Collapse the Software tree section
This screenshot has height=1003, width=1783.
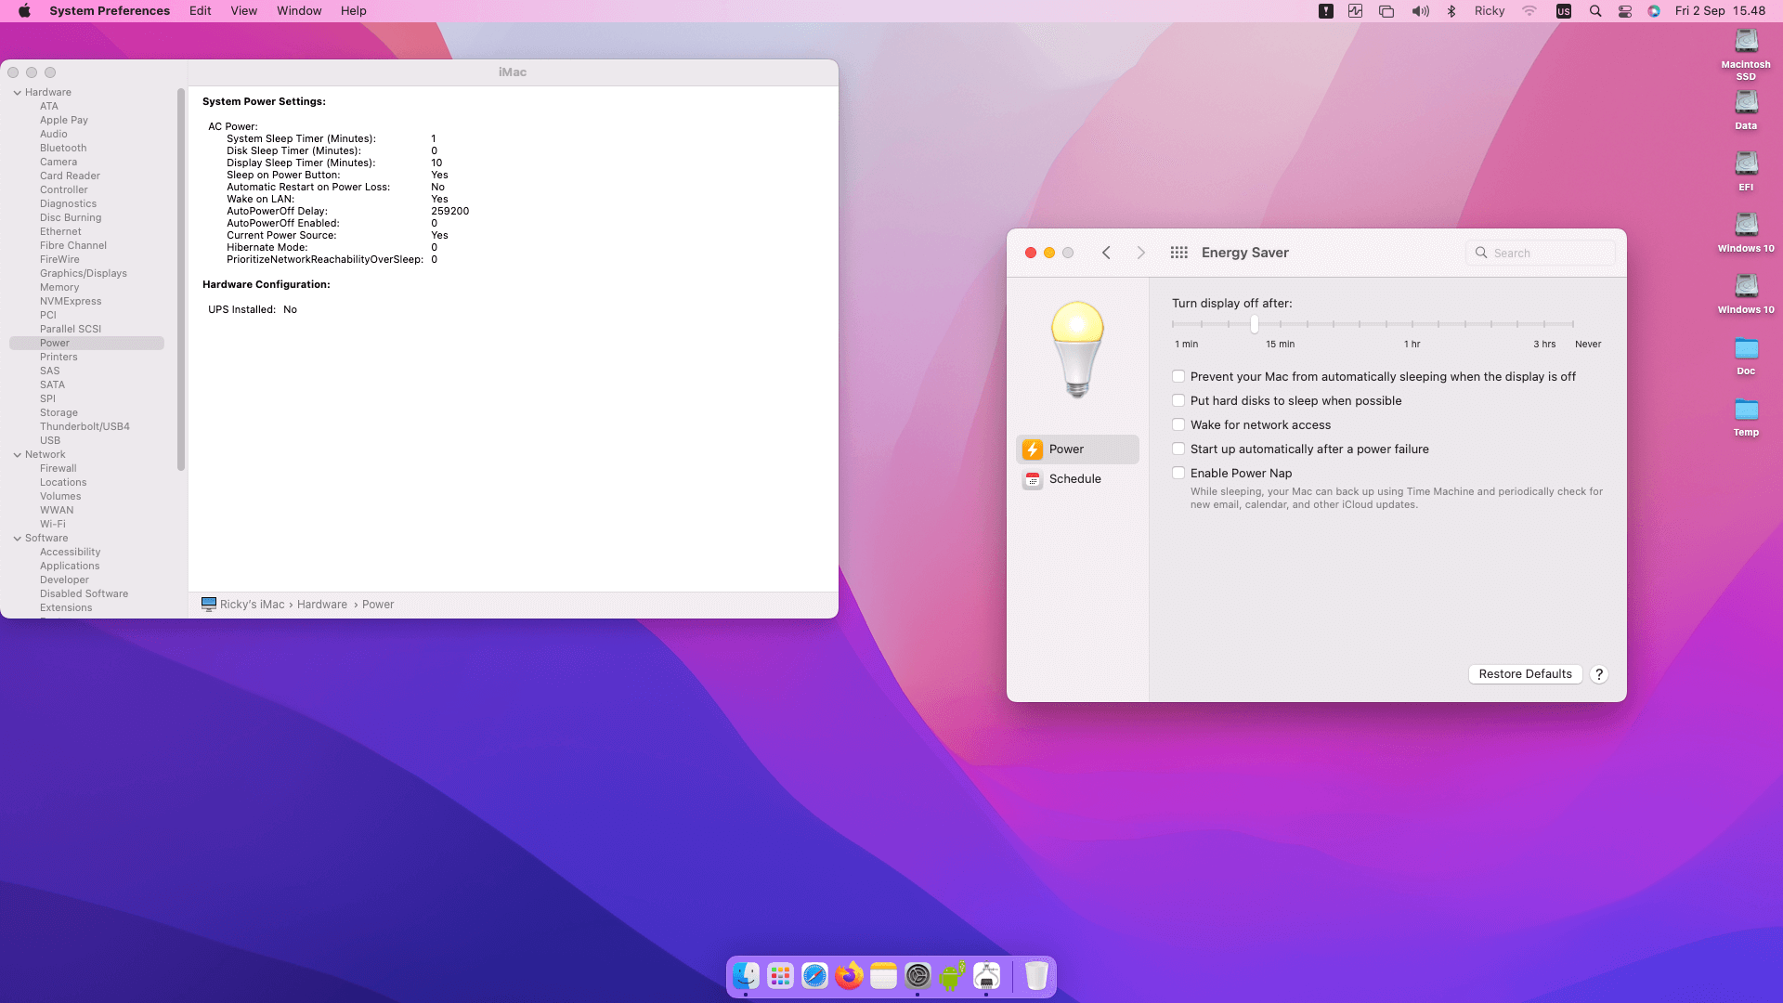(x=18, y=539)
